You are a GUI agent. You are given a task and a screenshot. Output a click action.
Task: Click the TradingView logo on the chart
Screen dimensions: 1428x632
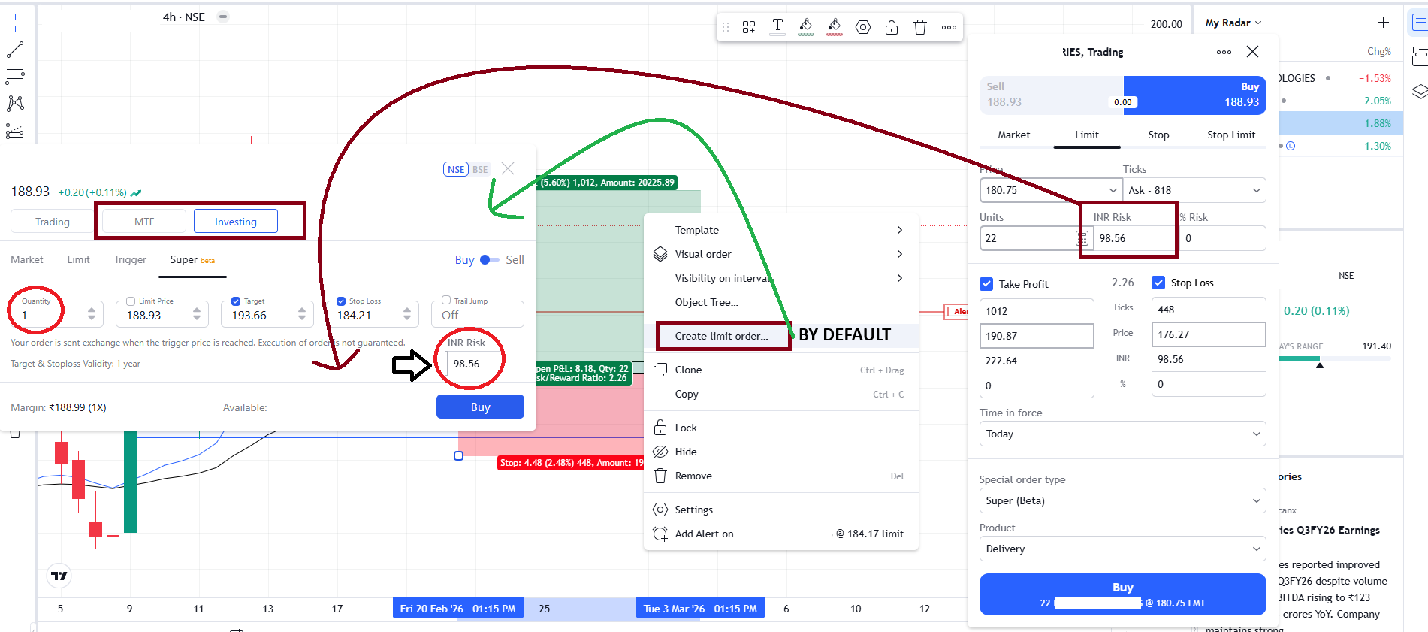[59, 576]
